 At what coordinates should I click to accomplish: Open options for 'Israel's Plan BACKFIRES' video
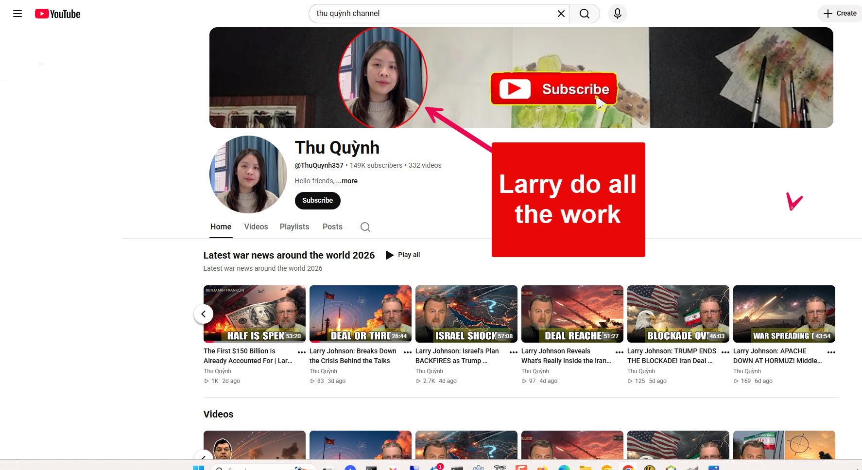coord(514,352)
